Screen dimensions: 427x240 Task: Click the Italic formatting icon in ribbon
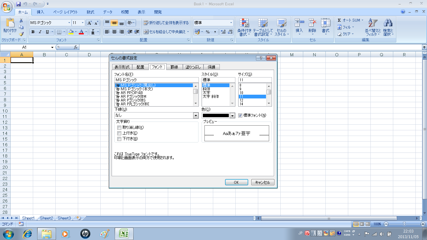click(x=40, y=32)
